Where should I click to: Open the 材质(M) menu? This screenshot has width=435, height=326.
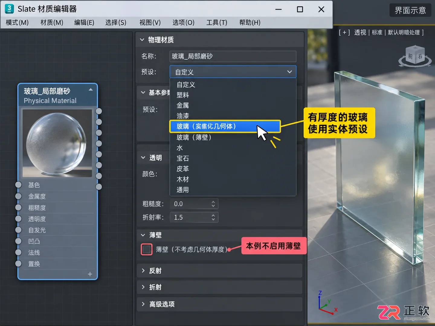pos(52,23)
